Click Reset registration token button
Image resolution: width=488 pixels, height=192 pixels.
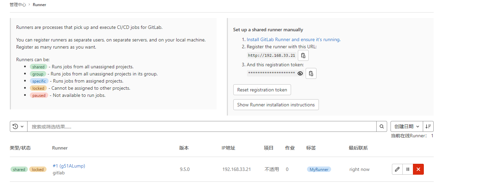[x=262, y=90]
